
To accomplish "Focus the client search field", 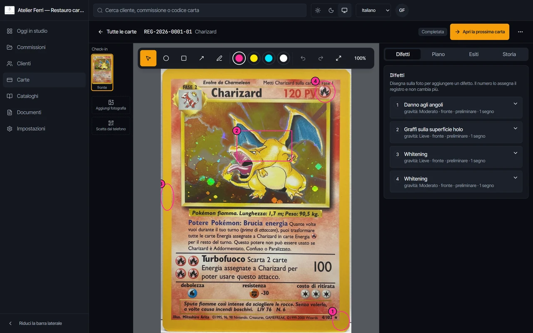I will pyautogui.click(x=200, y=10).
